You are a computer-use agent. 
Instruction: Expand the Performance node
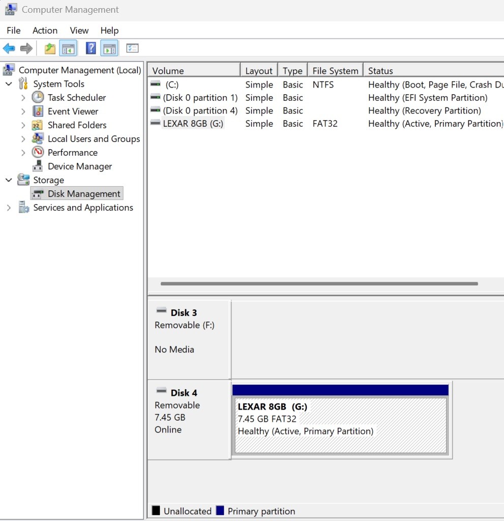click(x=23, y=153)
